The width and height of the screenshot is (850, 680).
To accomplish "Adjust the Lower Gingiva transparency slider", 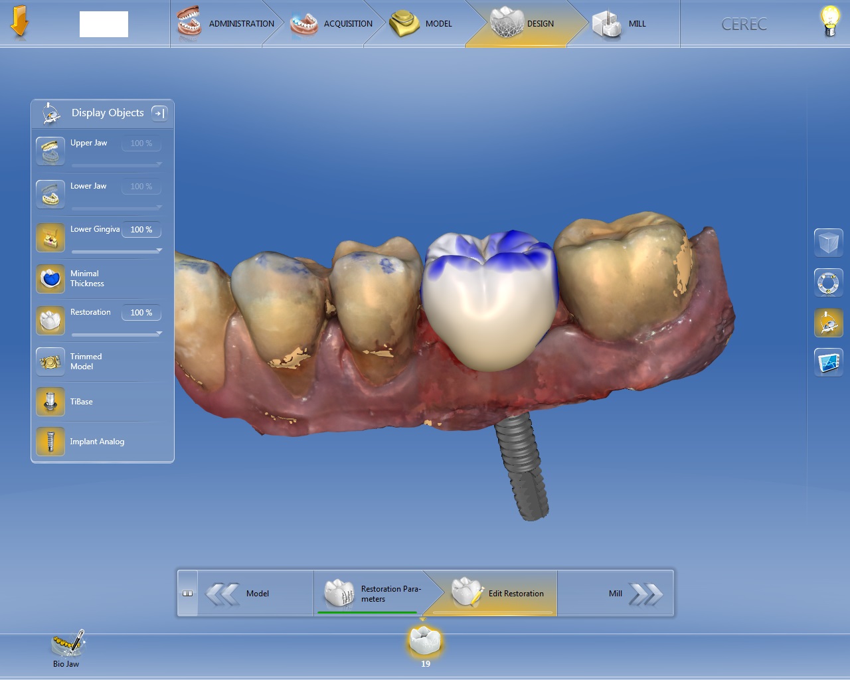I will click(116, 251).
